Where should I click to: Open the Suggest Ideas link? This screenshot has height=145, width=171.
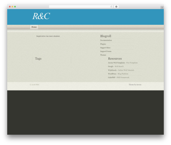click(105, 48)
